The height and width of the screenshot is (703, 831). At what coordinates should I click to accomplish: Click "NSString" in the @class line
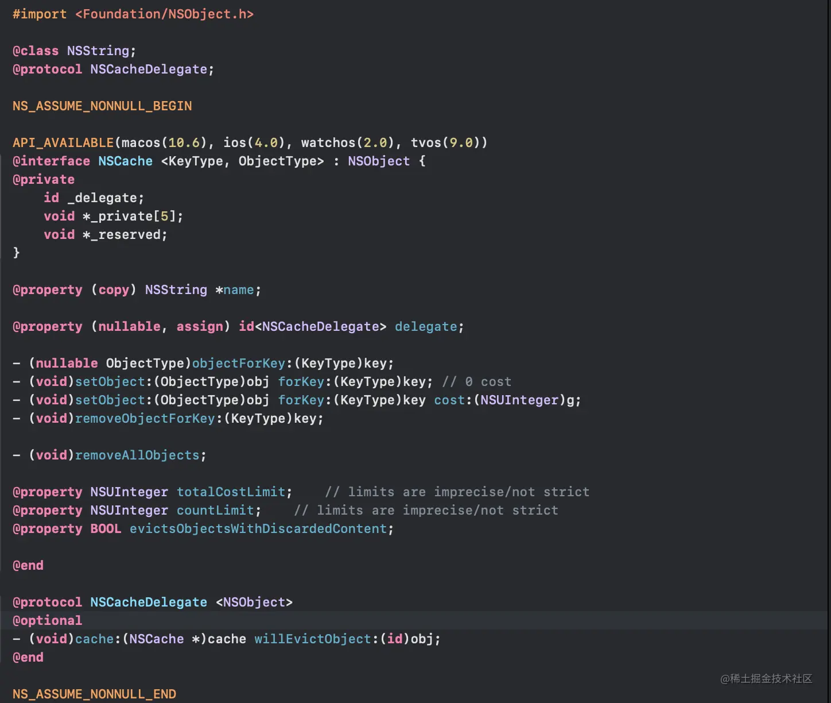[x=98, y=51]
